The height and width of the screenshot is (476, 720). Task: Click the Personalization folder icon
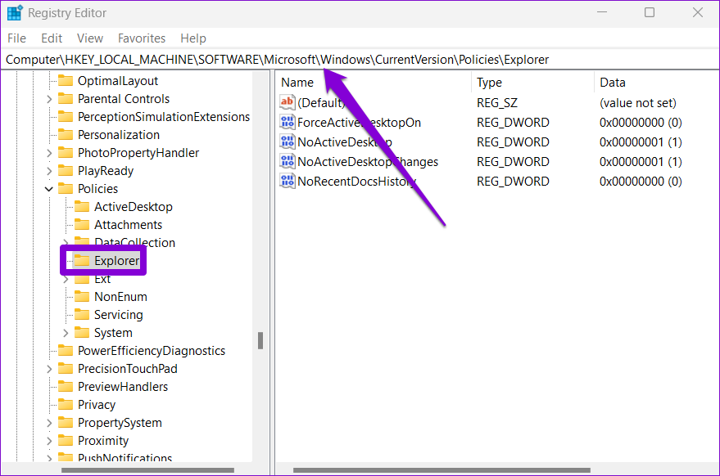click(x=66, y=134)
